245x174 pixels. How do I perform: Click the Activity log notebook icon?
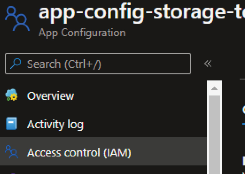coord(11,124)
